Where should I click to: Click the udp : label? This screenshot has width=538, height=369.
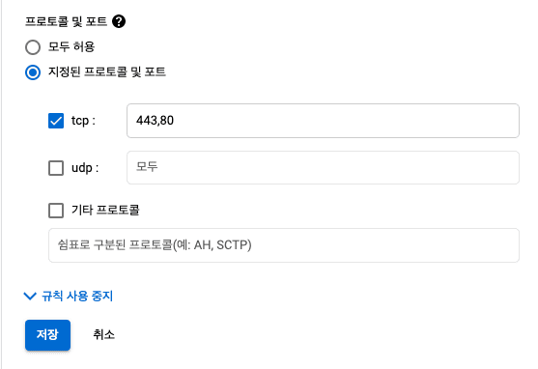click(85, 168)
